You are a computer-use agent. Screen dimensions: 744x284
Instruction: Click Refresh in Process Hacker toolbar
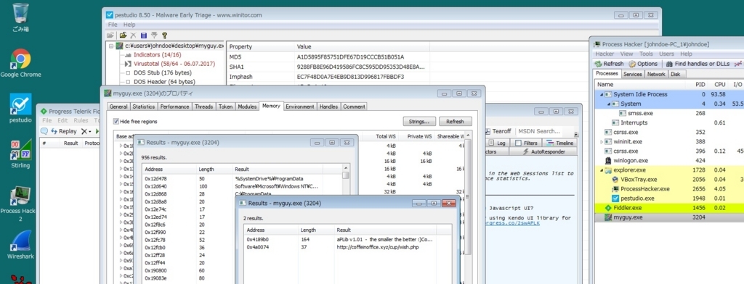click(x=610, y=64)
